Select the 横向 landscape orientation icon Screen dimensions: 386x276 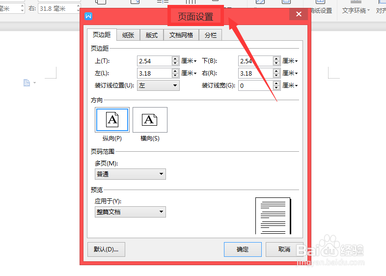click(150, 120)
